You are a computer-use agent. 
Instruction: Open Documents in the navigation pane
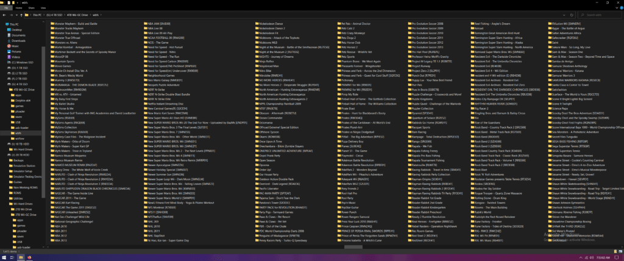click(x=16, y=35)
